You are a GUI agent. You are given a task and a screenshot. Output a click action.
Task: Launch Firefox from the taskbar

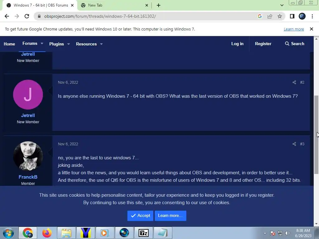pos(47,233)
